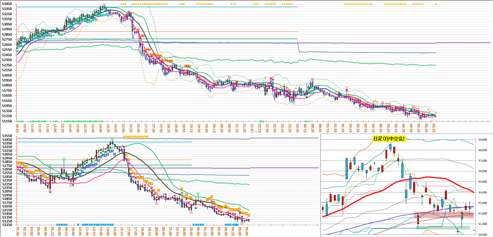The image size is (493, 237).
Task: Select the tallest blue candle in daily chart
Action: click(x=347, y=168)
